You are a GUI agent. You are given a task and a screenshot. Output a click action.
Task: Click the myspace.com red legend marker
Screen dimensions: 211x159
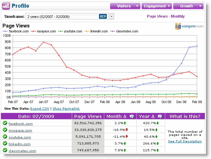[x=33, y=31]
